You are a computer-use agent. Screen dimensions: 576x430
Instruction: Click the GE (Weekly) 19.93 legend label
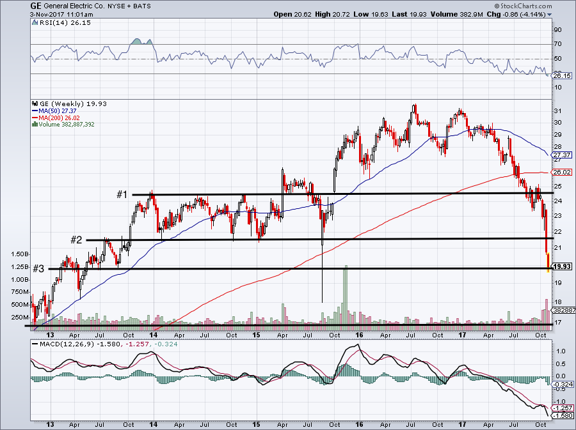[73, 104]
